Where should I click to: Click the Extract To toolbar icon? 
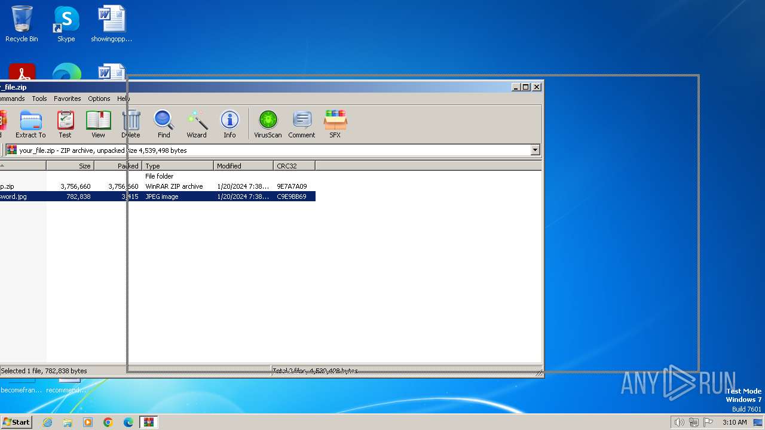(x=30, y=124)
